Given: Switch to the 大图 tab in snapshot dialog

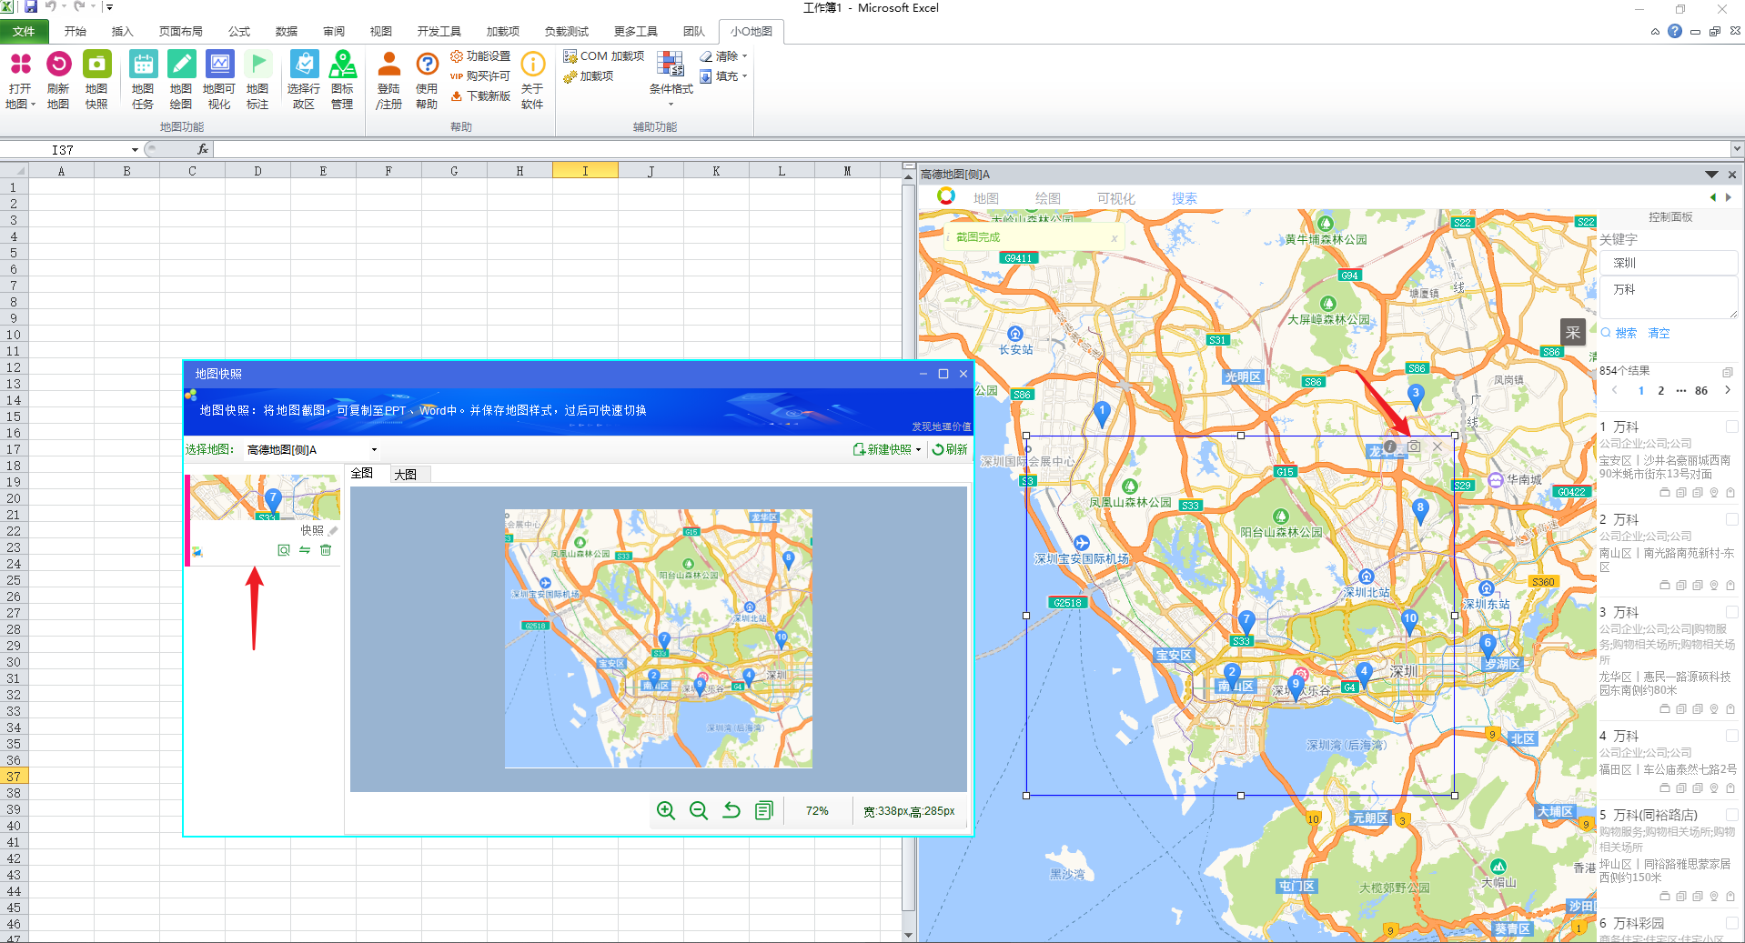Looking at the screenshot, I should point(406,474).
